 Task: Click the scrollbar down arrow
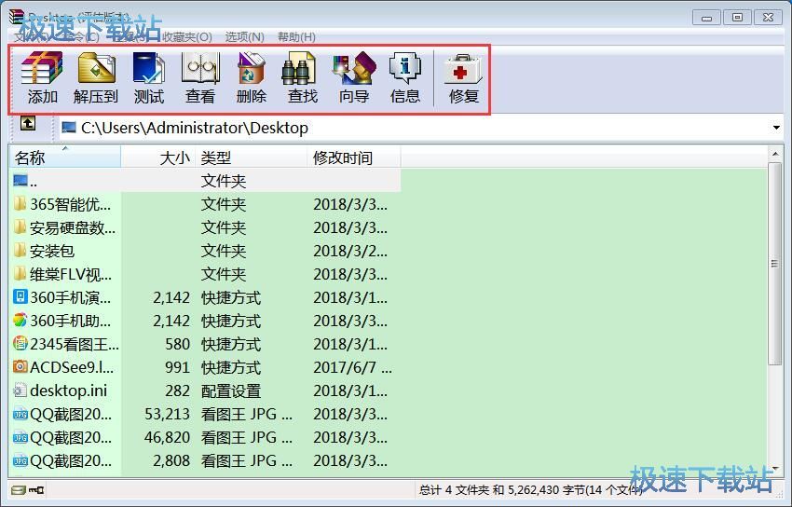pos(775,469)
